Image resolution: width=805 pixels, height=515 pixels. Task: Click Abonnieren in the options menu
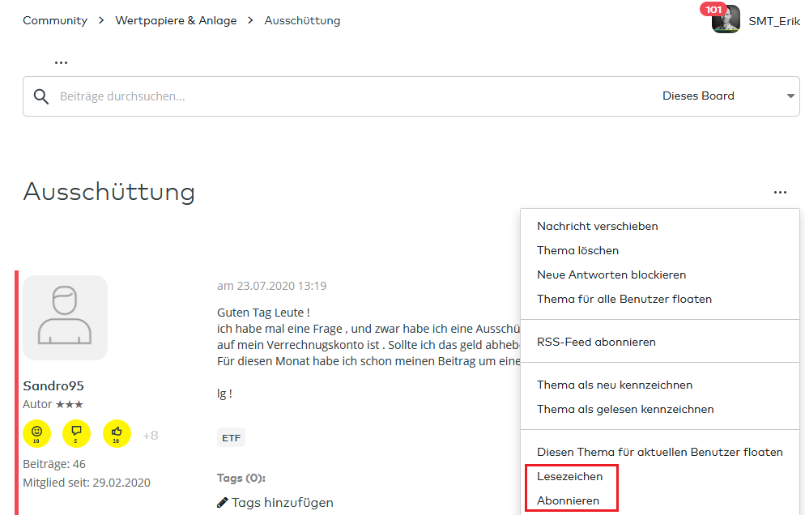pos(568,501)
